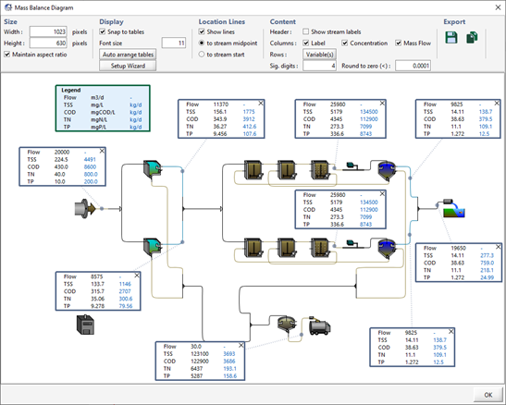Click the Auto arrange tables button
The image size is (506, 405).
coord(128,55)
